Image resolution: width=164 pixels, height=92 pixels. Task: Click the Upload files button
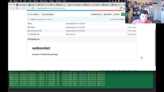tap(108, 14)
